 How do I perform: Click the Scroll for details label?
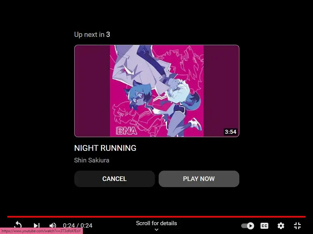coord(156,223)
